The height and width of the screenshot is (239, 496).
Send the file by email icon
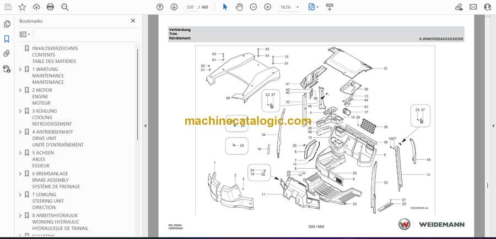(473, 7)
